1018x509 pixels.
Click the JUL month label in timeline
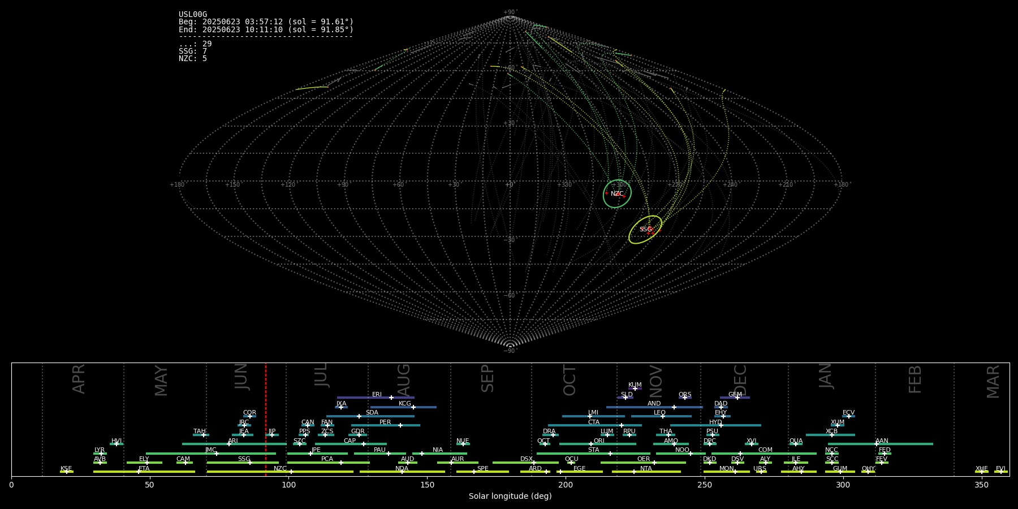click(321, 375)
